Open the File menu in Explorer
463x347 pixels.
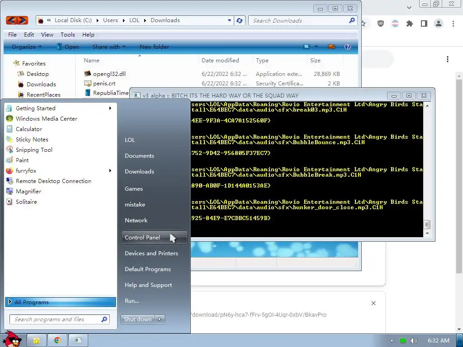[12, 34]
